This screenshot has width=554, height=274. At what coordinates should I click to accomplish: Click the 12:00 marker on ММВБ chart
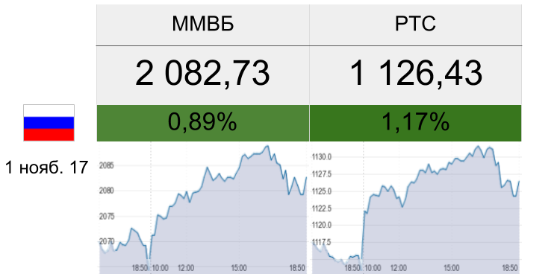[185, 268]
